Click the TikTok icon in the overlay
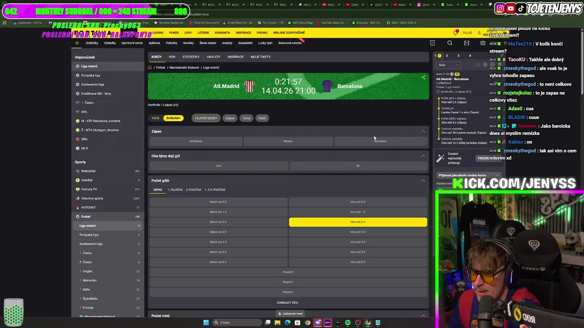Viewport: 584px width, 328px height. coord(521,8)
